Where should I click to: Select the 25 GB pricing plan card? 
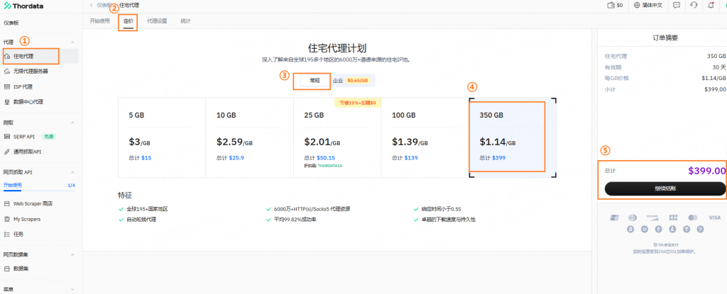tap(337, 136)
